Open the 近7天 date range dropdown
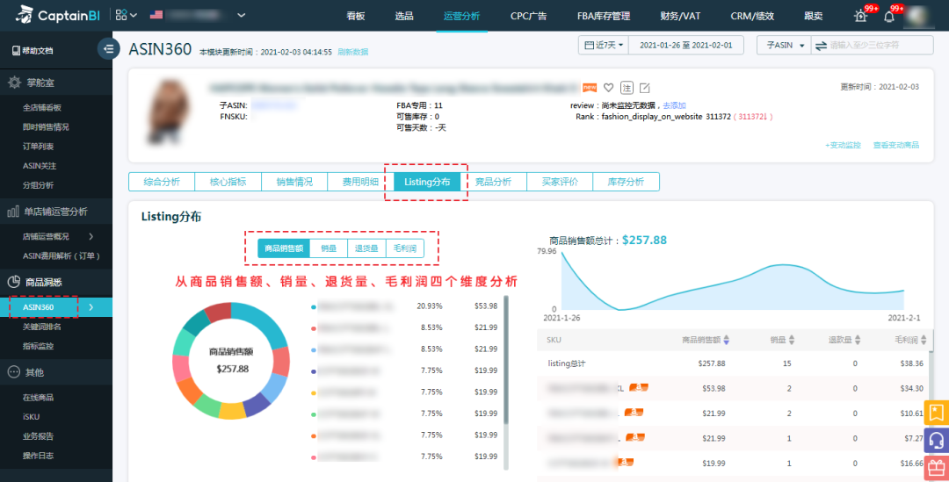This screenshot has height=482, width=949. point(604,46)
